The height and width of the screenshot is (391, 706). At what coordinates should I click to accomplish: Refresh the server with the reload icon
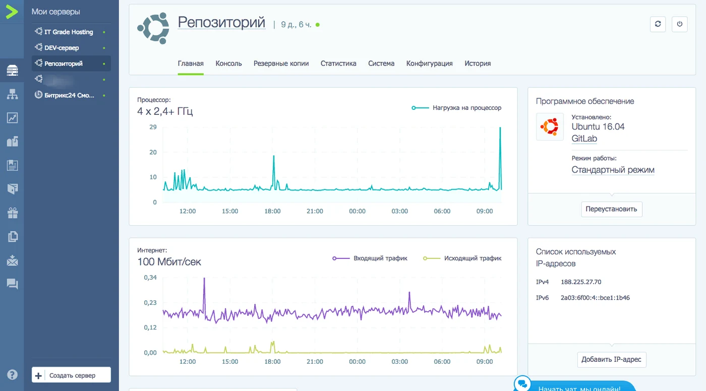pos(658,24)
